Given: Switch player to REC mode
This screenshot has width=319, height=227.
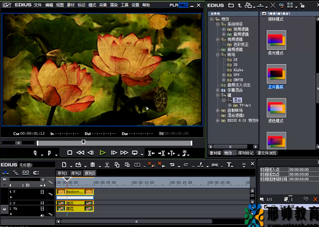Looking at the screenshot, I should coord(183,5).
